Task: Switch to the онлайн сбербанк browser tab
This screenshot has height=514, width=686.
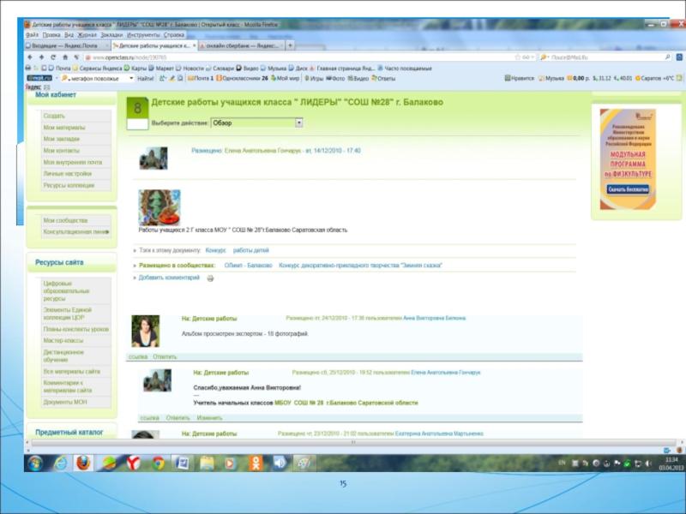Action: [234, 45]
